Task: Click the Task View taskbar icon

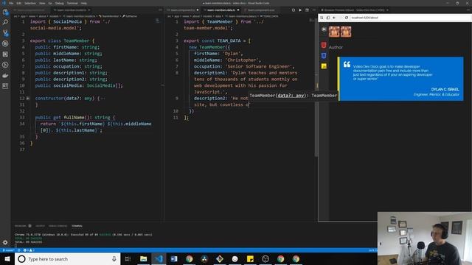Action: point(128,258)
